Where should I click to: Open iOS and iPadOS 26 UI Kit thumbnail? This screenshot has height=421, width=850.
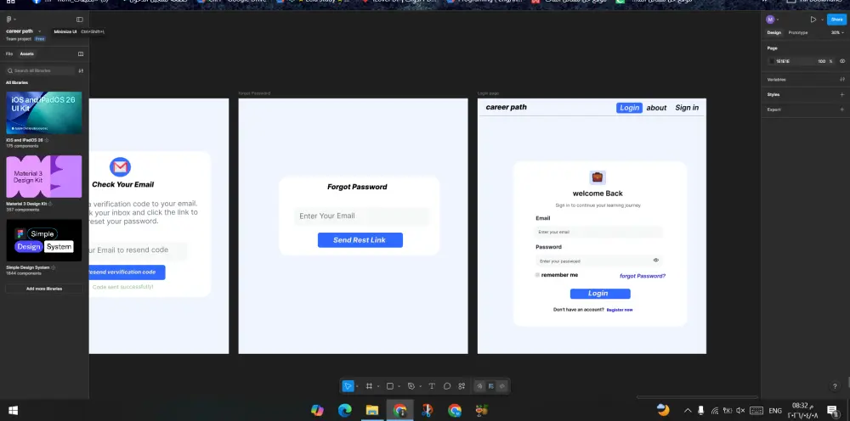click(x=44, y=113)
